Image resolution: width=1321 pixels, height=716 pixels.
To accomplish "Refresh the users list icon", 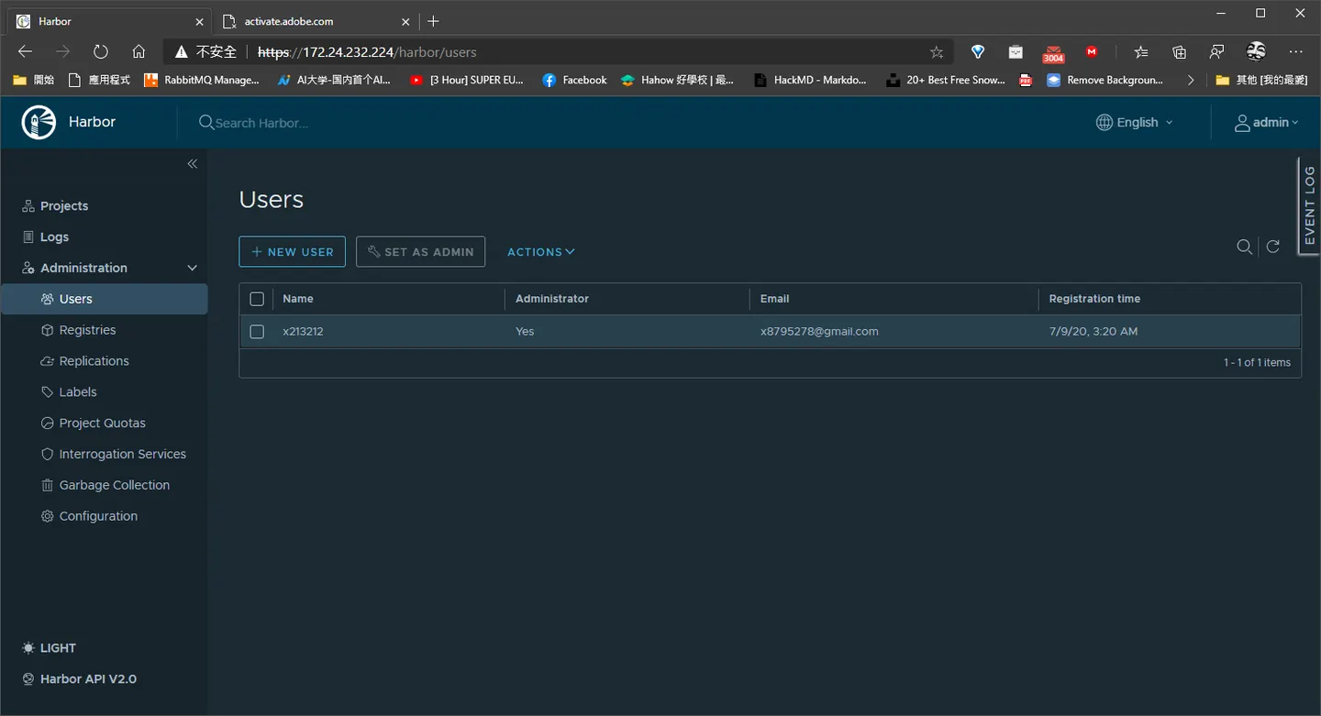I will pos(1273,246).
